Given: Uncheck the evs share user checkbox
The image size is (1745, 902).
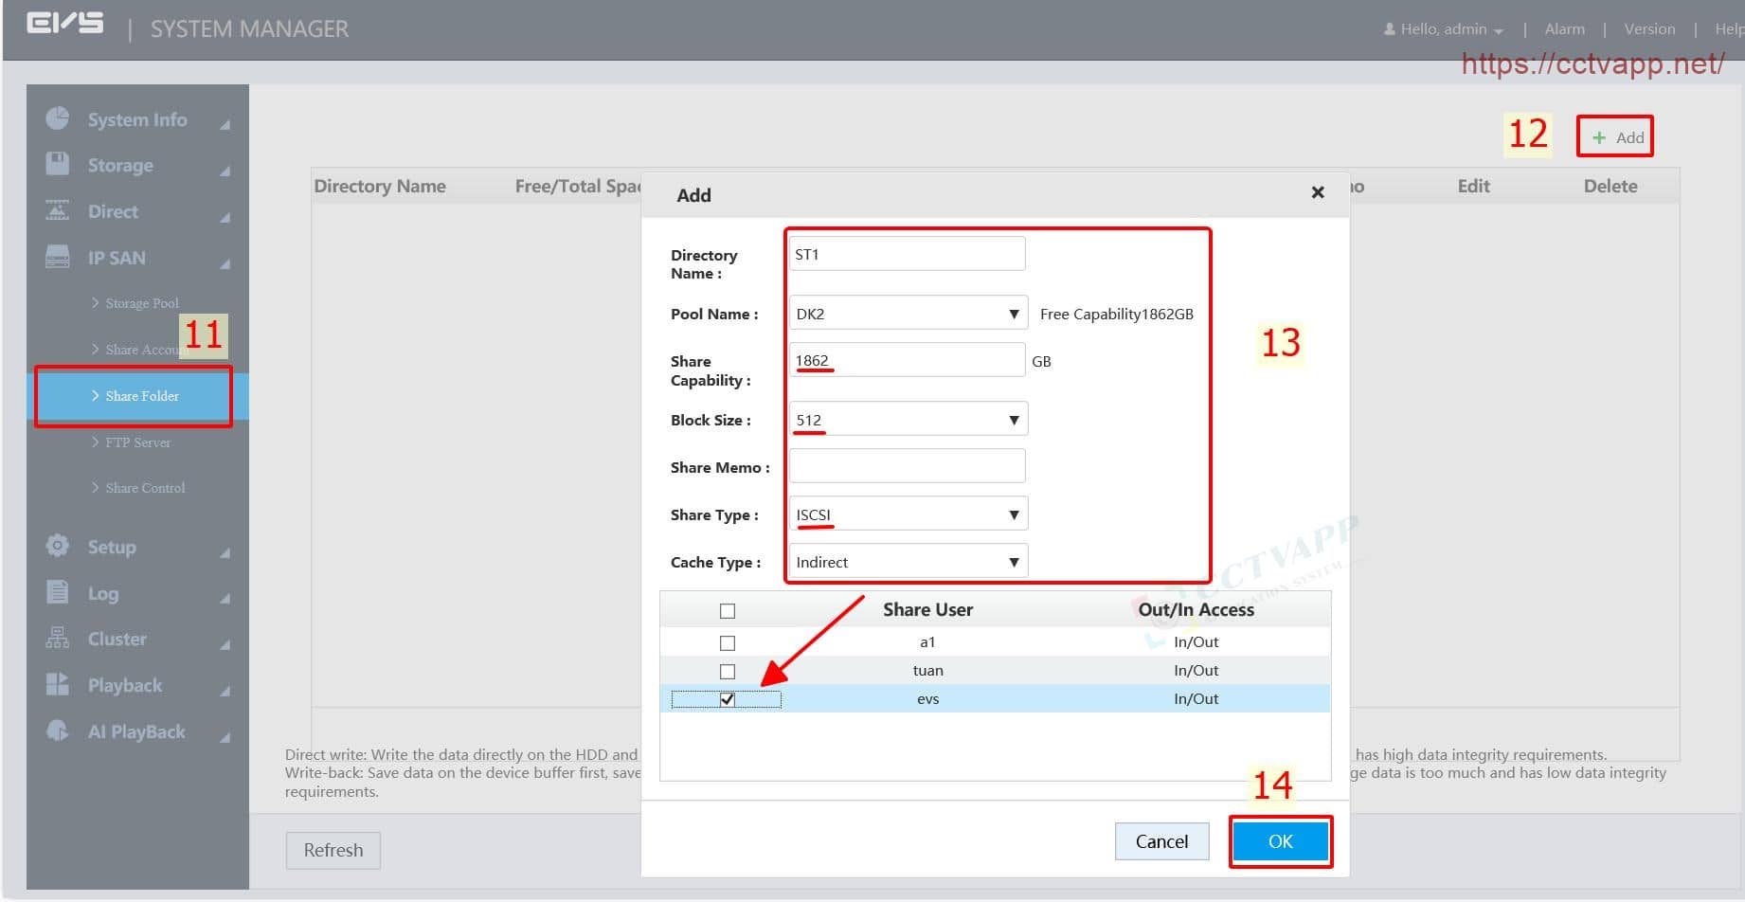Looking at the screenshot, I should pyautogui.click(x=728, y=700).
